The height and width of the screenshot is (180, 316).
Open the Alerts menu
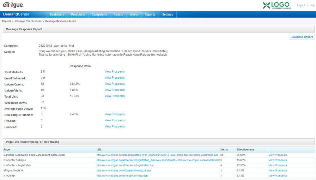(134, 15)
